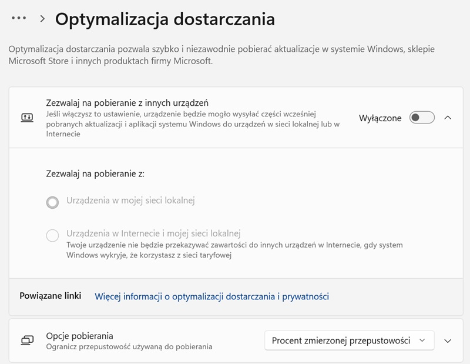The height and width of the screenshot is (364, 470).
Task: Click the Wyłączone status text
Action: click(x=380, y=118)
